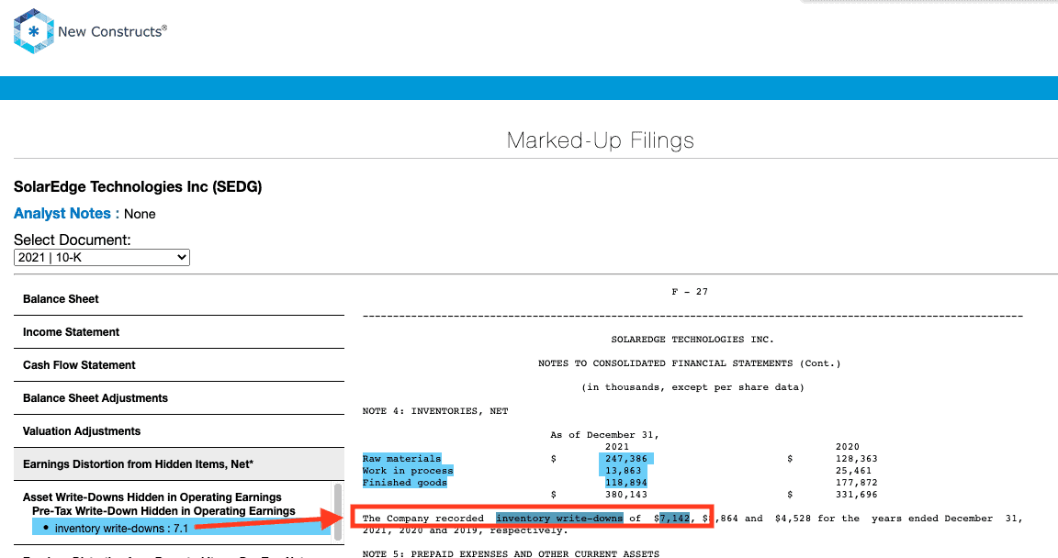The height and width of the screenshot is (558, 1058).
Task: Click the highlighted value 118,894
Action: [x=626, y=483]
